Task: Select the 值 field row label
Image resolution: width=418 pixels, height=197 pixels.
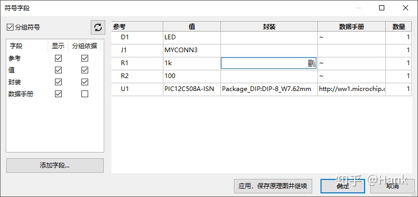Action: coord(11,70)
